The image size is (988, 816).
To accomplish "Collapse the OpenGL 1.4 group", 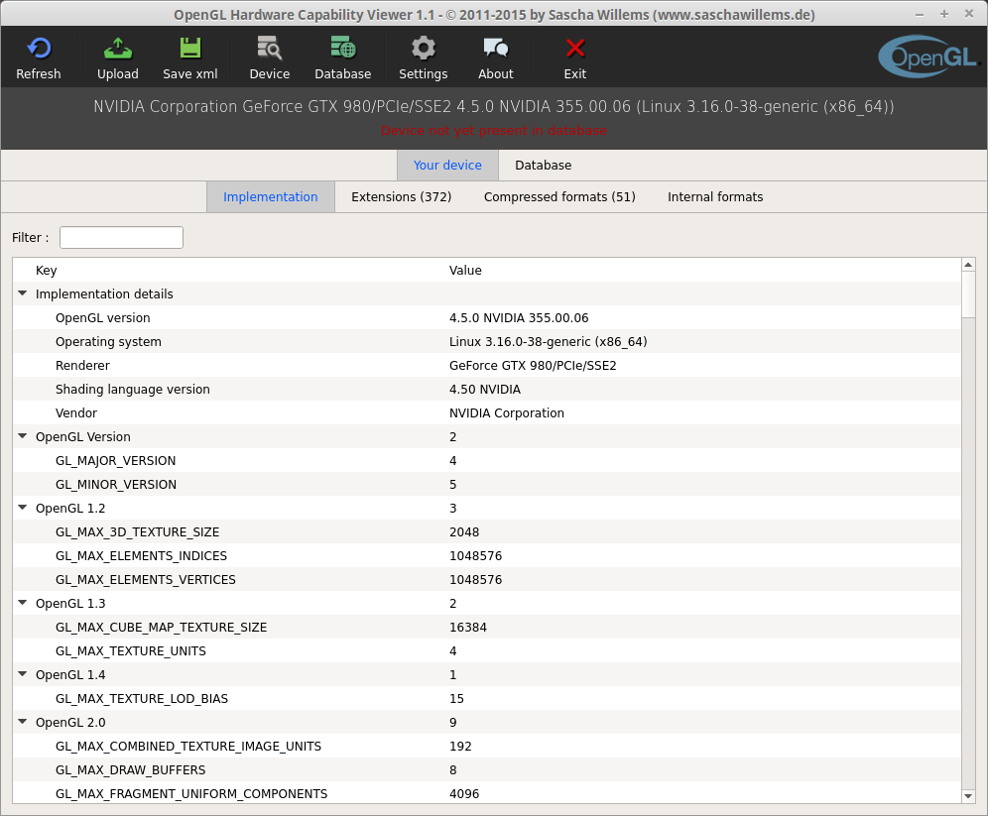I will pos(23,674).
